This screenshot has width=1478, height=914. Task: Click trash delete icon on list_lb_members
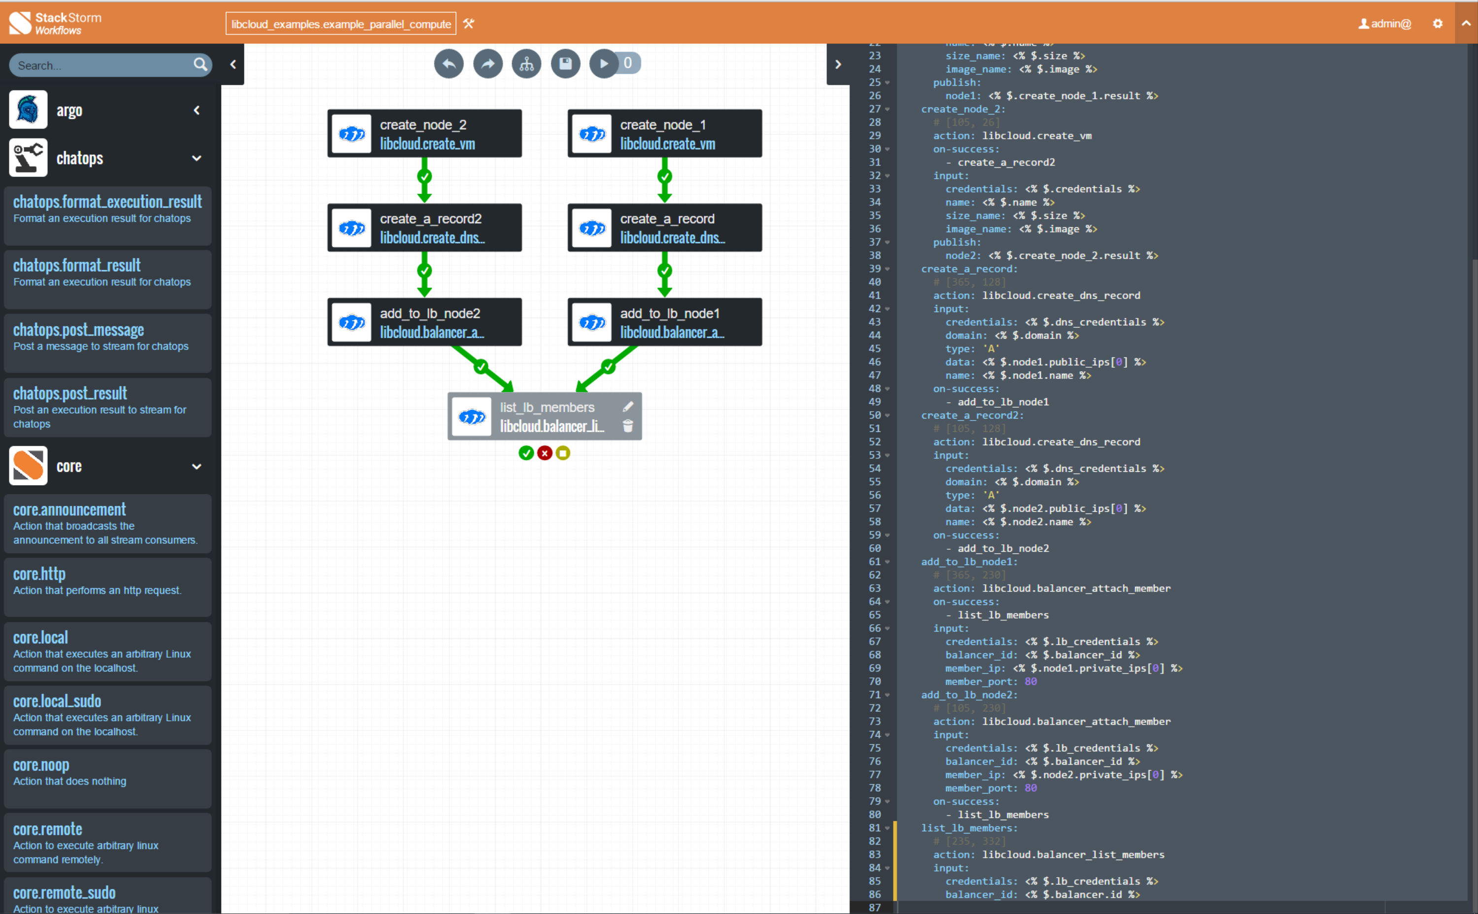[x=628, y=426]
